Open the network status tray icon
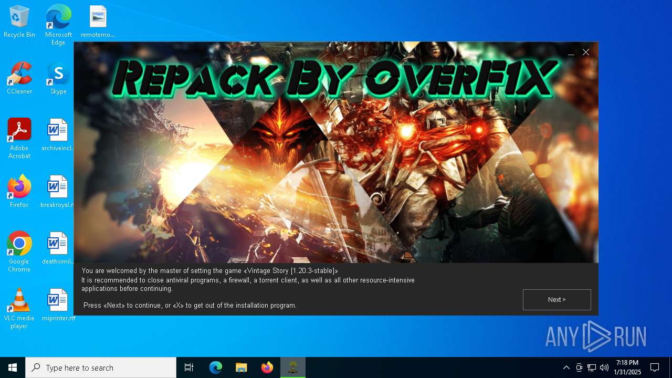672x378 pixels. (x=592, y=367)
